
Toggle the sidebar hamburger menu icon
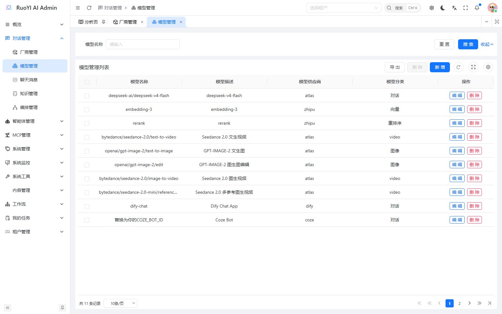click(78, 8)
